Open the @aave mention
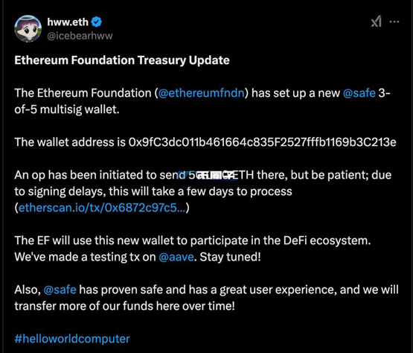 pos(176,257)
